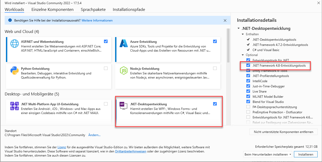Viewport: 322px width, 162px height.
Task: Enable PreEmptive Protection - Dotfuscator
Action: [x=248, y=112]
